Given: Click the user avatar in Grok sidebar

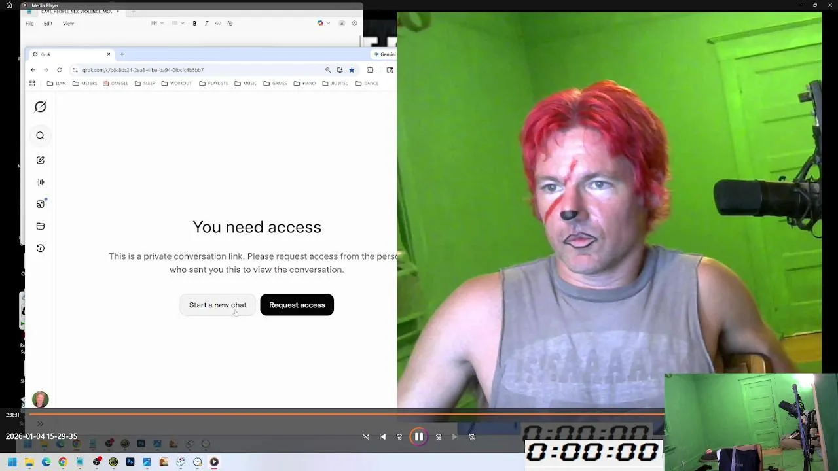Looking at the screenshot, I should [40, 399].
